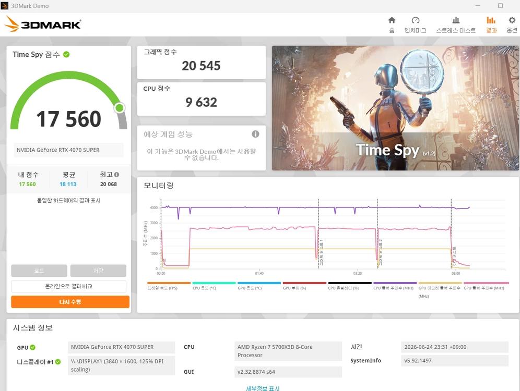
Task: Click the average score 18 113
Action: click(x=68, y=184)
